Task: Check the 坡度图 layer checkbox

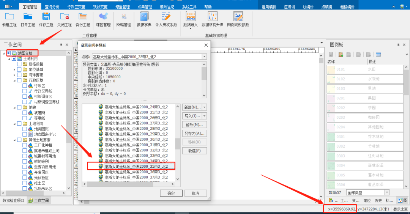Action: (25, 113)
